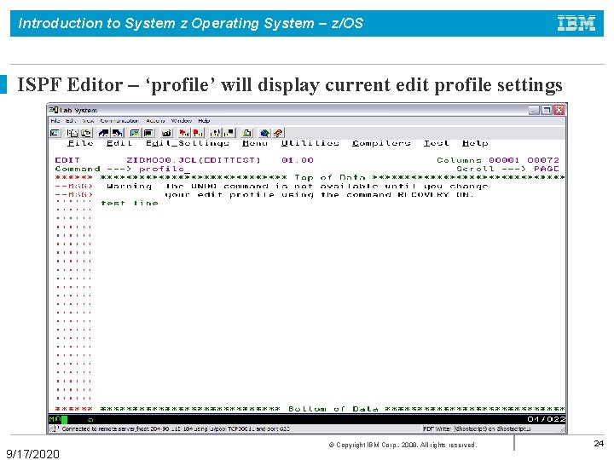This screenshot has height=460, width=614.
Task: Select Help on the ISPF action bar
Action: coord(475,143)
